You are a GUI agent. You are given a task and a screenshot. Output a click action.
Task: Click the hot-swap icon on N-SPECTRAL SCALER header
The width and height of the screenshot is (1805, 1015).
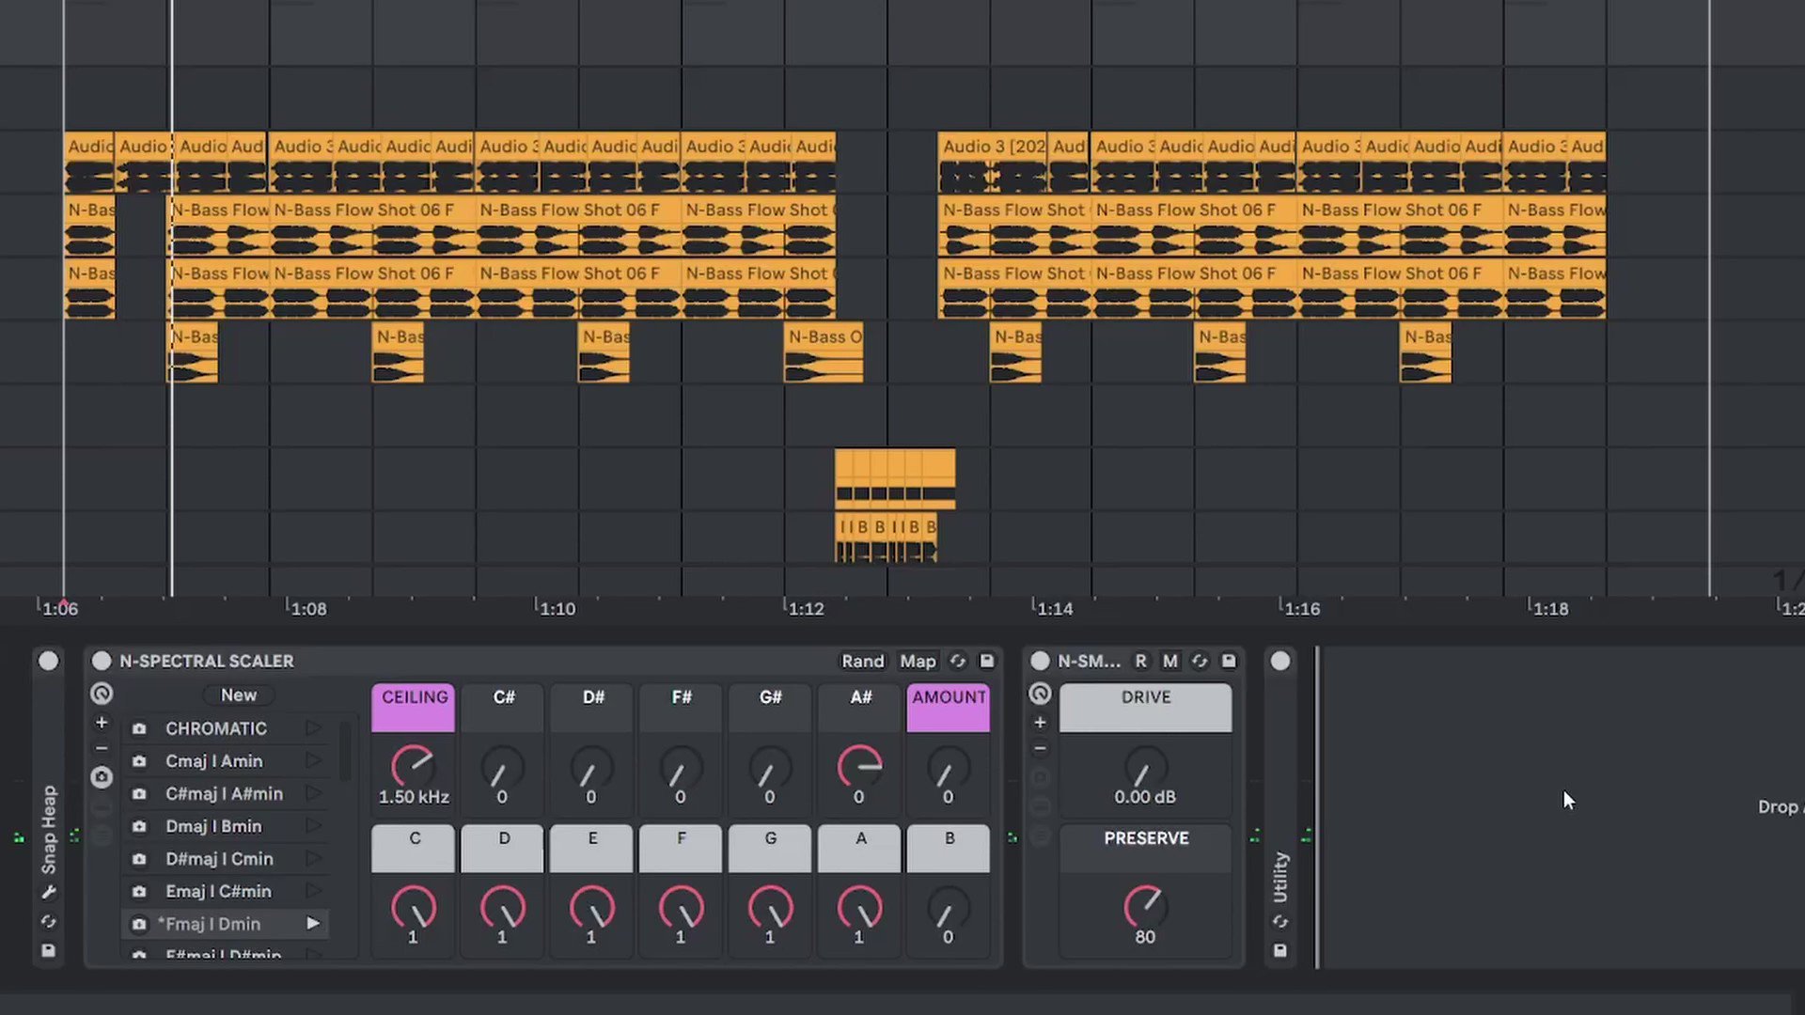(x=958, y=661)
